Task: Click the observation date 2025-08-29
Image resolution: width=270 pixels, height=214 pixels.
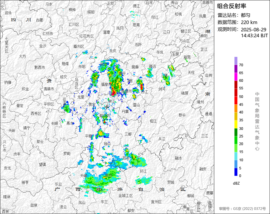Action: click(x=254, y=30)
